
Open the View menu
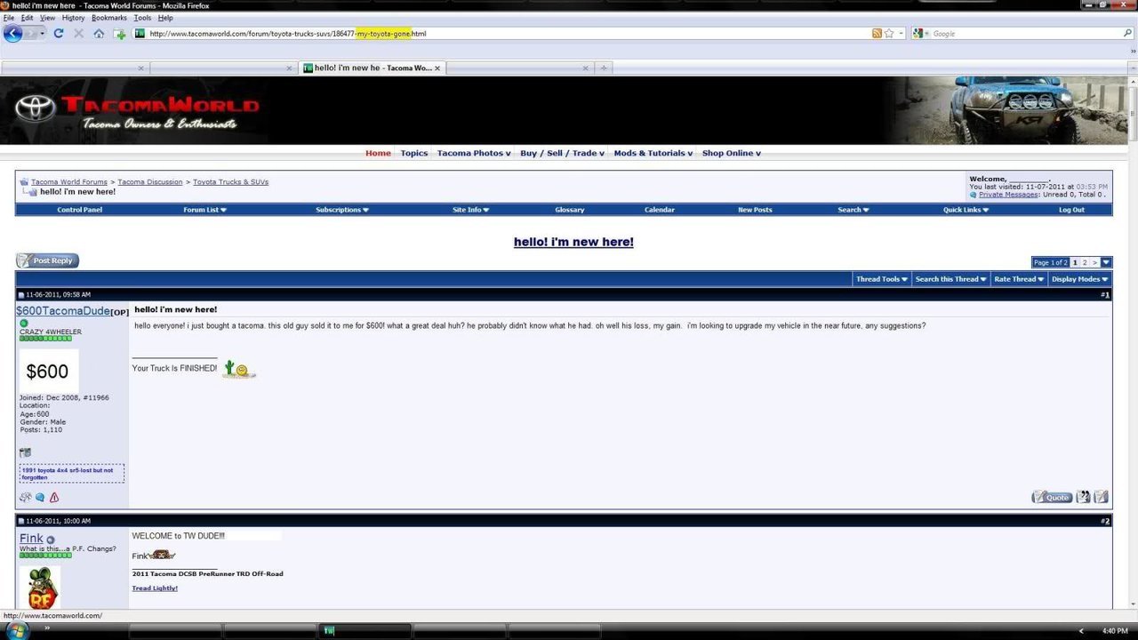pos(48,18)
